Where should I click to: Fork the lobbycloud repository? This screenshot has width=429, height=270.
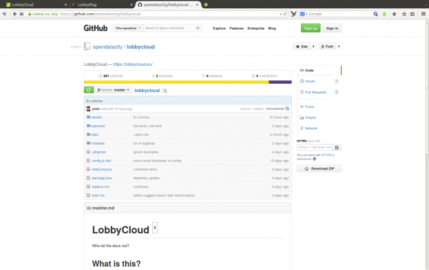[x=327, y=46]
